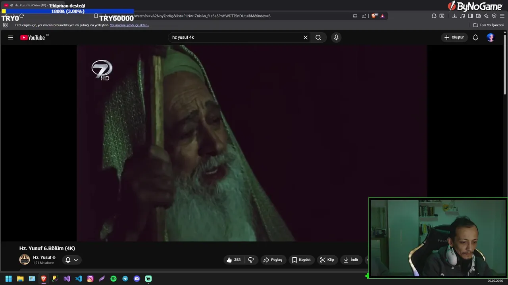The width and height of the screenshot is (508, 285).
Task: Click the Paylaş share button
Action: tap(273, 260)
